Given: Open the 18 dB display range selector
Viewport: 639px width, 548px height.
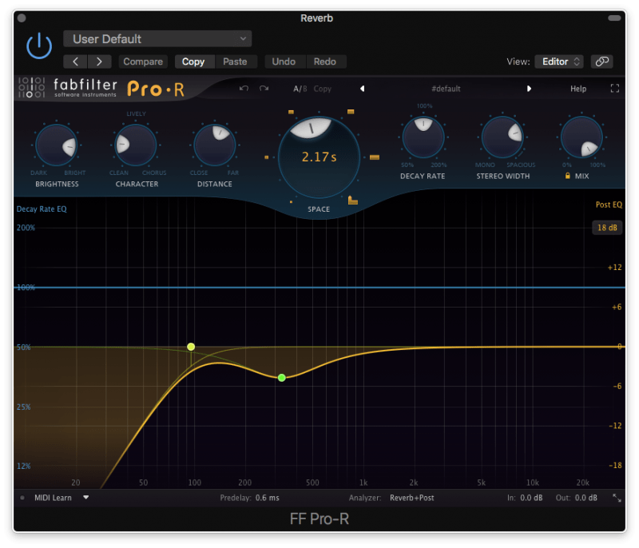Looking at the screenshot, I should (x=607, y=228).
